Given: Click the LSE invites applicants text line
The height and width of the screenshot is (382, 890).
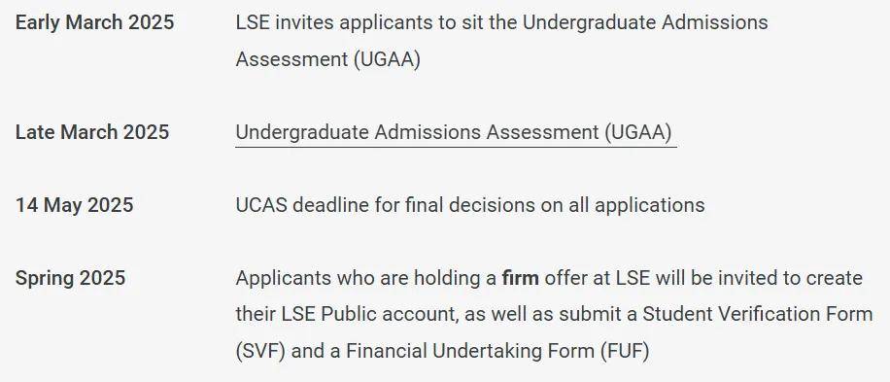Looking at the screenshot, I should tap(501, 22).
